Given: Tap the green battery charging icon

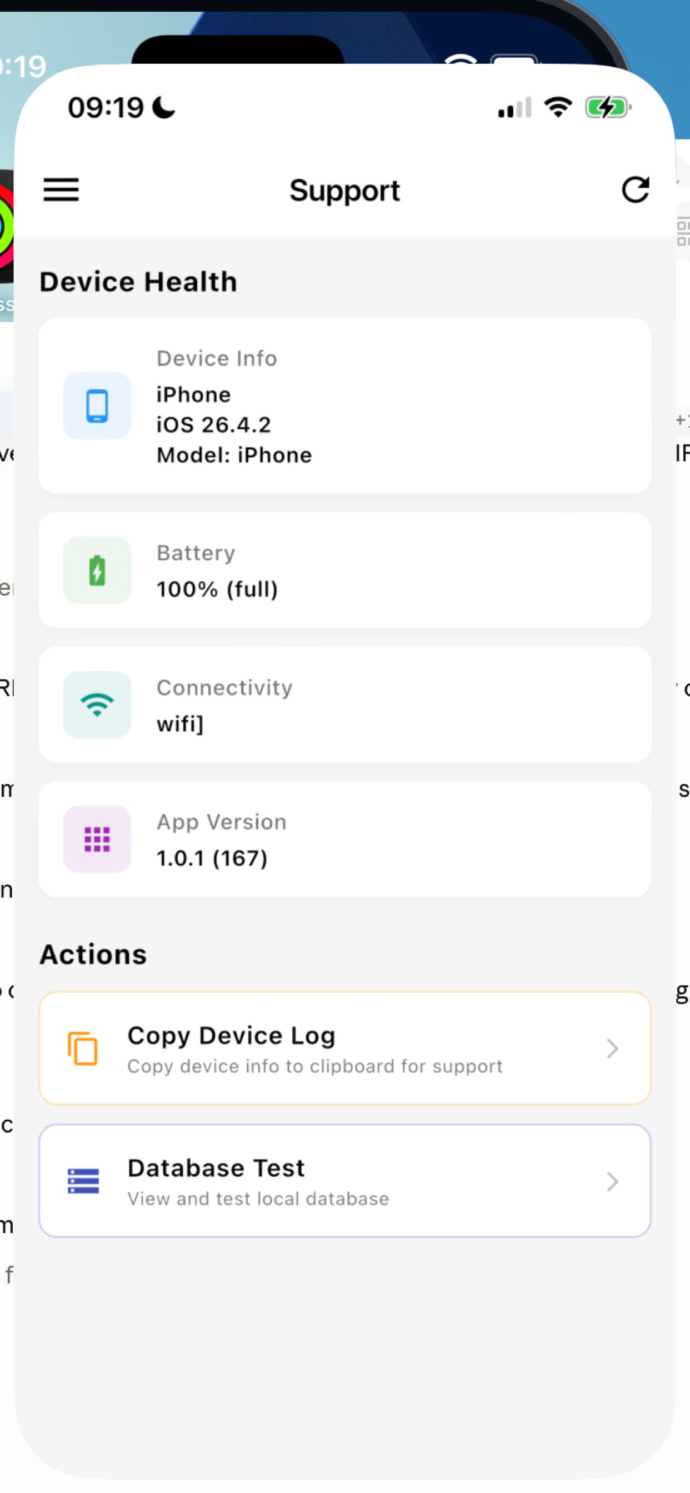Looking at the screenshot, I should coord(97,570).
